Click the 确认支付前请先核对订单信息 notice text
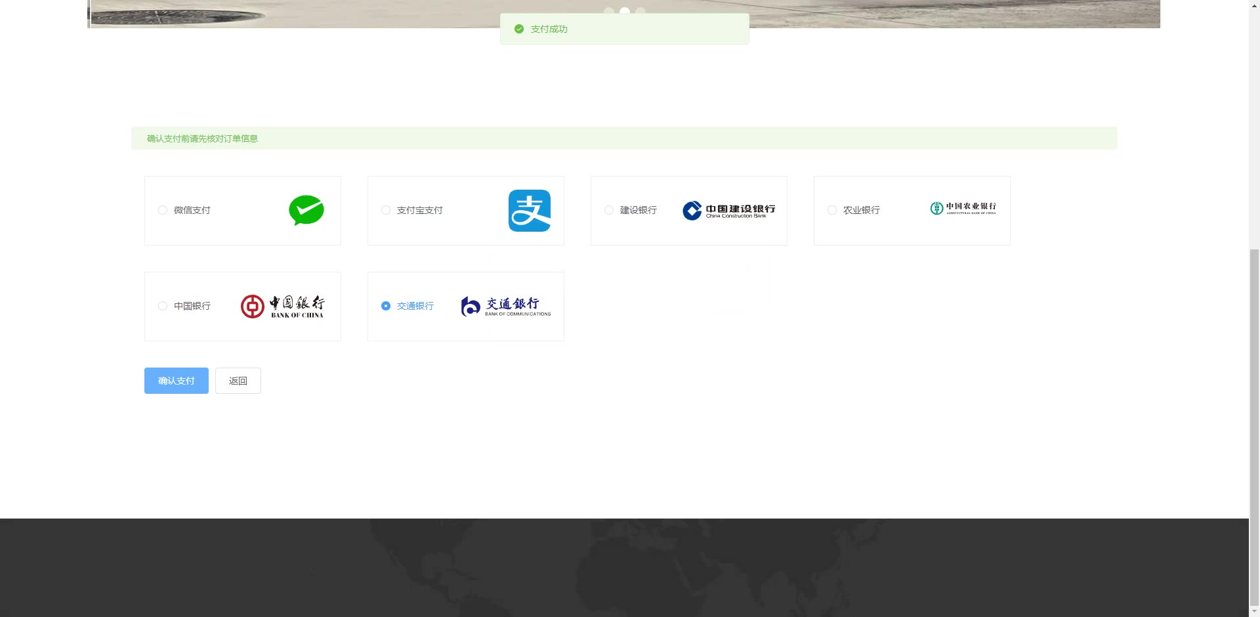 (202, 138)
